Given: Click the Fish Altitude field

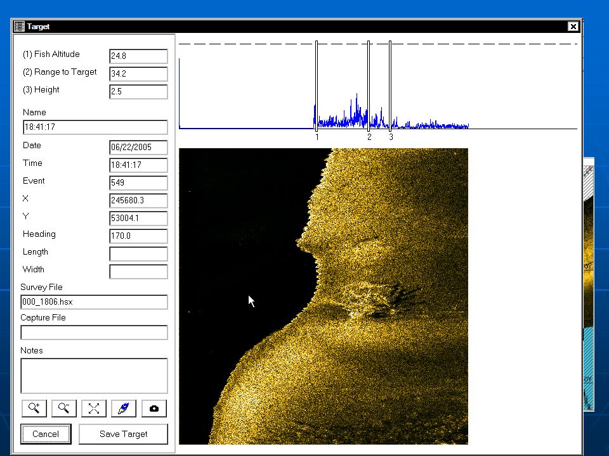Looking at the screenshot, I should (x=139, y=56).
